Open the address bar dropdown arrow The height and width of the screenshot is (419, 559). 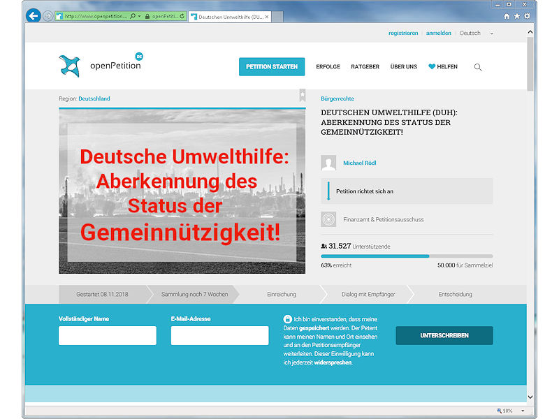click(x=139, y=16)
